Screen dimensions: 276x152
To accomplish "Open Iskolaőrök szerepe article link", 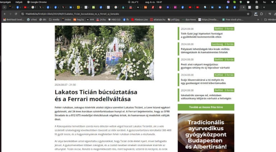I will [x=206, y=97].
